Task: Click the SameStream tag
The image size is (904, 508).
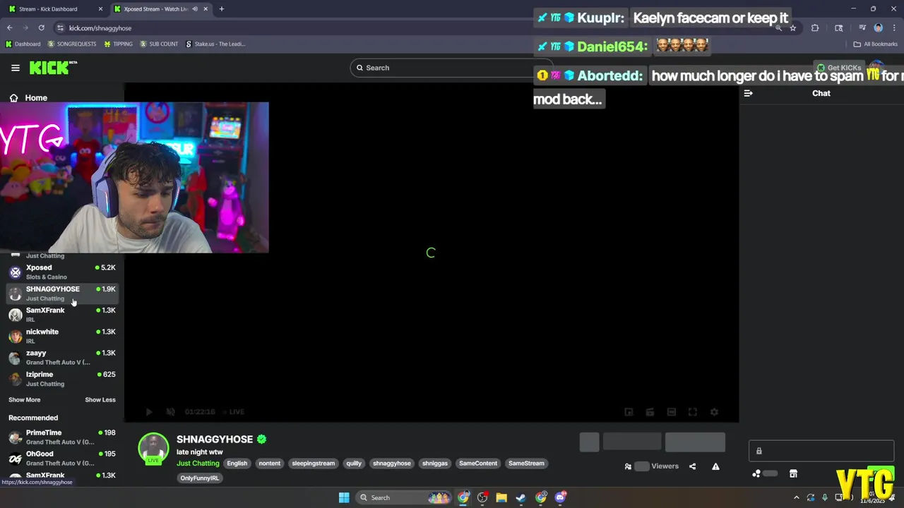Action: [x=527, y=464]
